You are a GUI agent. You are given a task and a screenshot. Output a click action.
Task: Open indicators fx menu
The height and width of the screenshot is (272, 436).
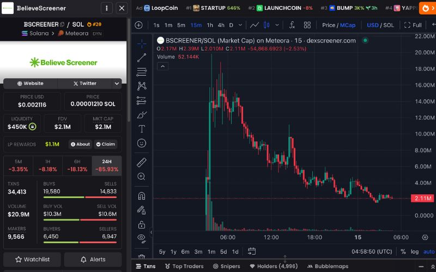pyautogui.click(x=292, y=25)
